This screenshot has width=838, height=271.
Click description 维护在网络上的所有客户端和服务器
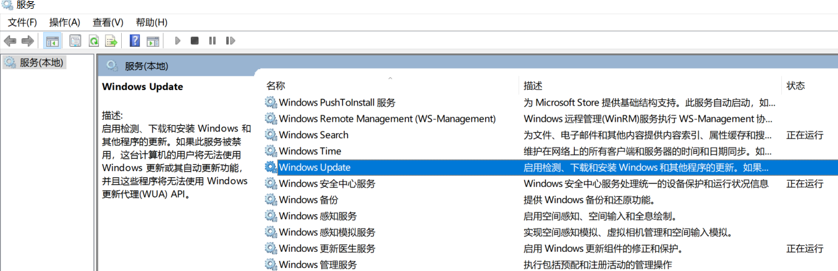[x=648, y=151]
